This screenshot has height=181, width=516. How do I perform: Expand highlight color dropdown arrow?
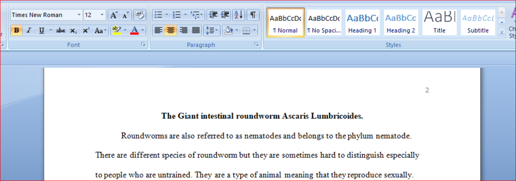[x=125, y=30]
